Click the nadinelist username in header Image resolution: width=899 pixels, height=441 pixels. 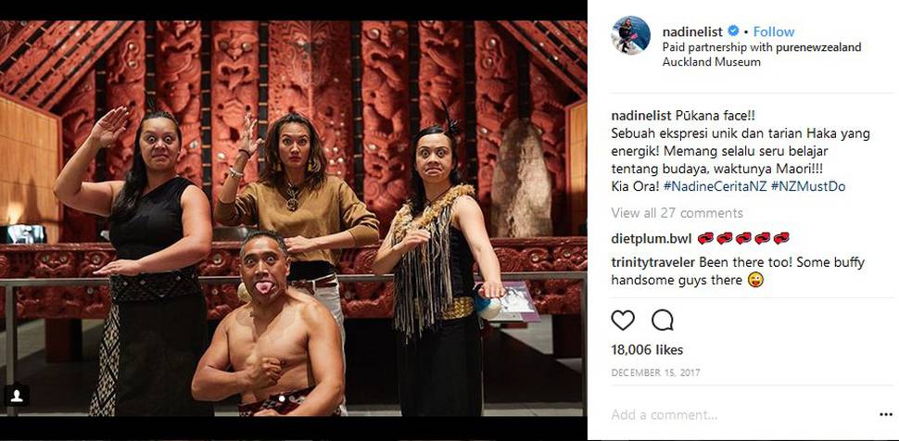click(x=692, y=31)
